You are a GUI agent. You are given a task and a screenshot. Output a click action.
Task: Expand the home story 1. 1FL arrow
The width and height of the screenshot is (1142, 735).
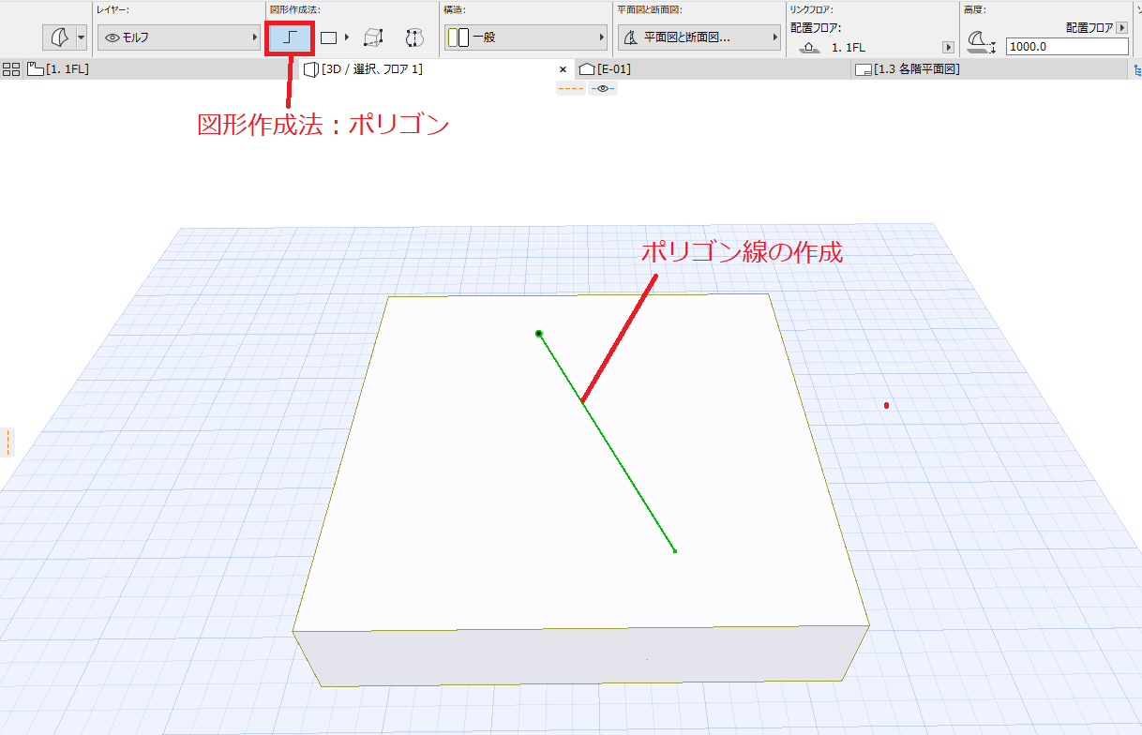click(948, 47)
